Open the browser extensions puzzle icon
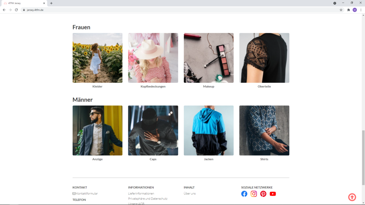The width and height of the screenshot is (365, 205). [348, 10]
